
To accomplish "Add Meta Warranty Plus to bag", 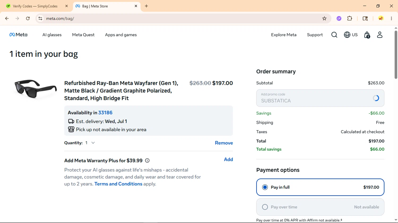I will 228,160.
